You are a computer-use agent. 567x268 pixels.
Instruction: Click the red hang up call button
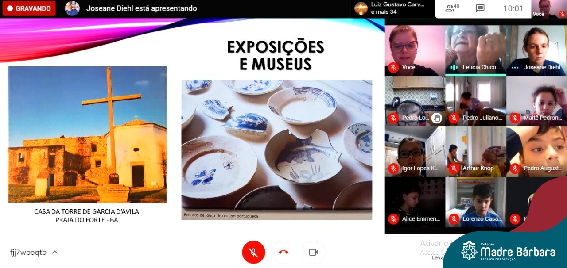[283, 252]
